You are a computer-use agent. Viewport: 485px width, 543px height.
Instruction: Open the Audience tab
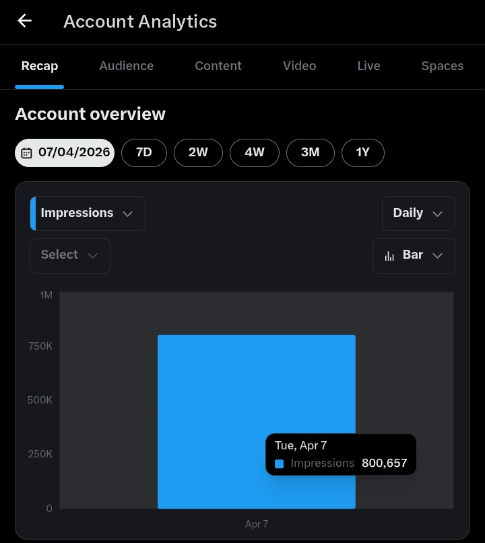point(127,66)
